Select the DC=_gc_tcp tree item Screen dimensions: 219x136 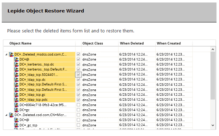pyautogui.click(x=28, y=125)
